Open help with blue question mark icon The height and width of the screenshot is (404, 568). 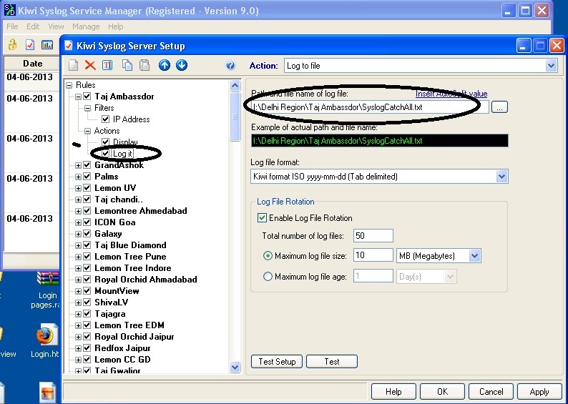[x=230, y=65]
